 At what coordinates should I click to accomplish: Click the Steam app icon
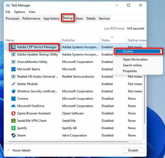click(x=14, y=135)
